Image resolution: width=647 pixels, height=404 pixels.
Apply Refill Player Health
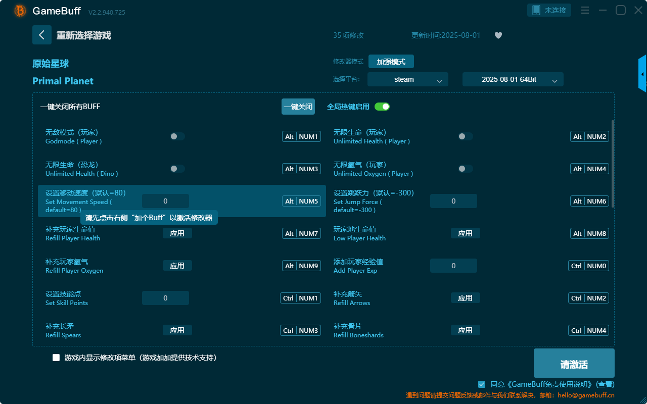pos(177,233)
